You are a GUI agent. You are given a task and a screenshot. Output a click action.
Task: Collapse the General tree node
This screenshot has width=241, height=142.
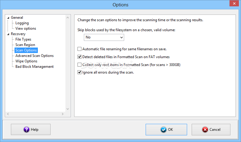(8, 18)
